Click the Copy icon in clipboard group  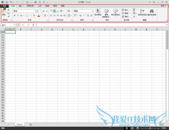(x=8, y=13)
